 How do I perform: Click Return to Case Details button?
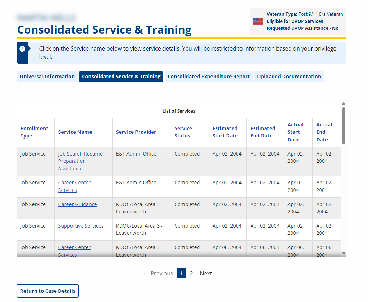48,291
